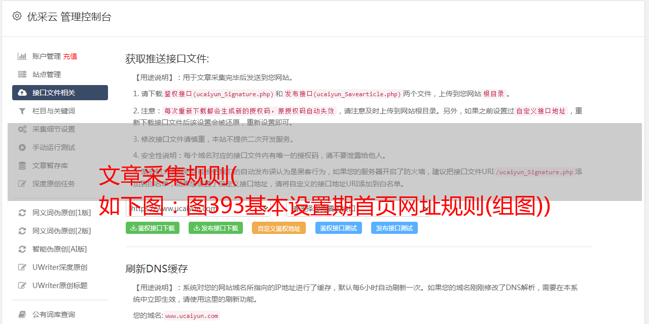Screen dimensions: 649x324
Task: Click the filter icon for 栏目与关键词
Action: [x=22, y=111]
